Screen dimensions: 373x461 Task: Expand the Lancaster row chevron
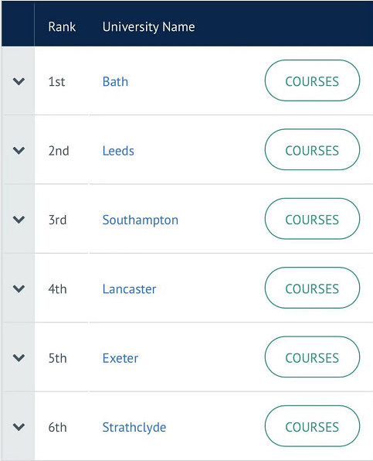coord(19,289)
